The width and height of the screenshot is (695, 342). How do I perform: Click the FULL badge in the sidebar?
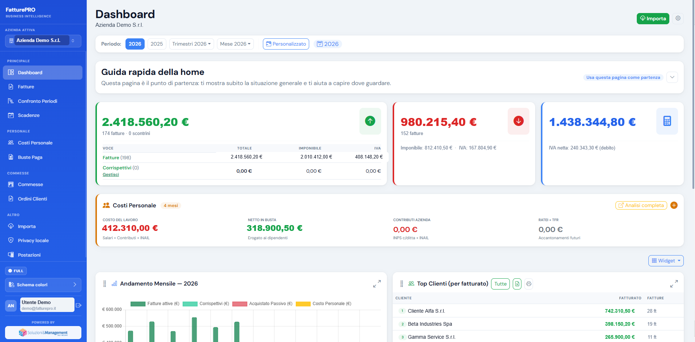coord(16,271)
